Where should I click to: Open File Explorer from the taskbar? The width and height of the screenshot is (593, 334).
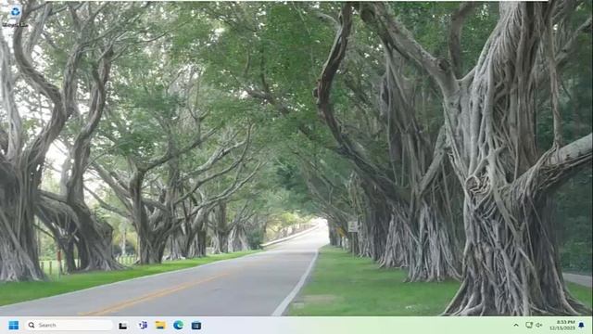point(160,326)
